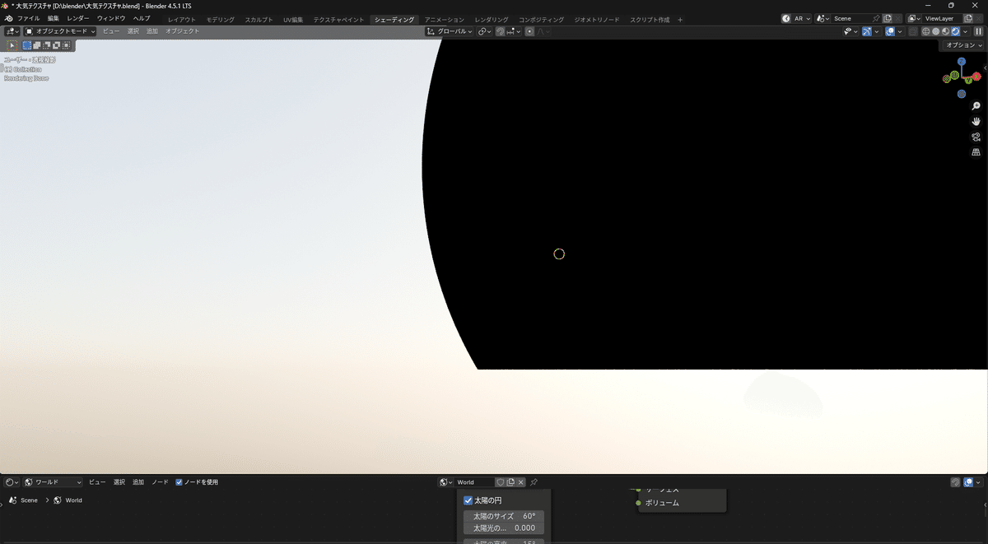Open the 編集 menu
This screenshot has height=544, width=988.
click(x=54, y=18)
